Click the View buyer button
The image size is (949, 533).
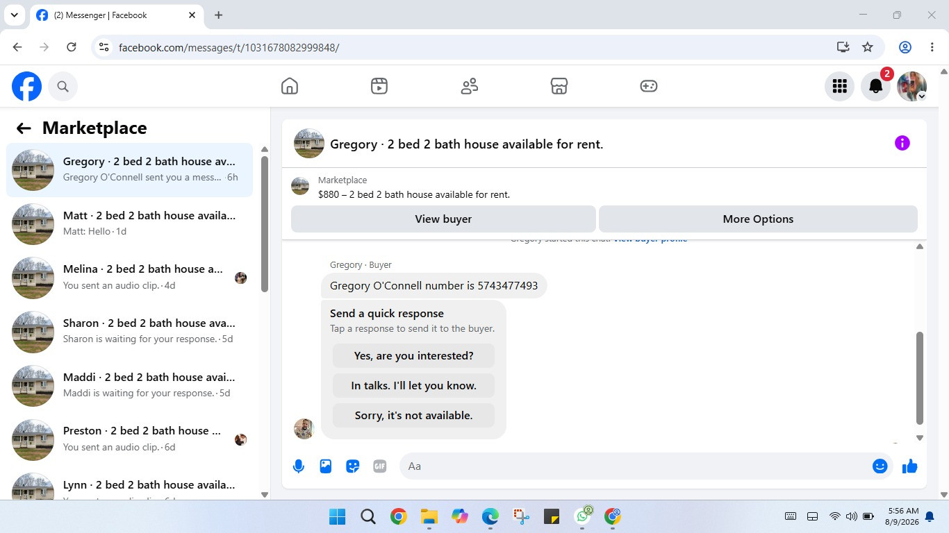[x=443, y=219]
